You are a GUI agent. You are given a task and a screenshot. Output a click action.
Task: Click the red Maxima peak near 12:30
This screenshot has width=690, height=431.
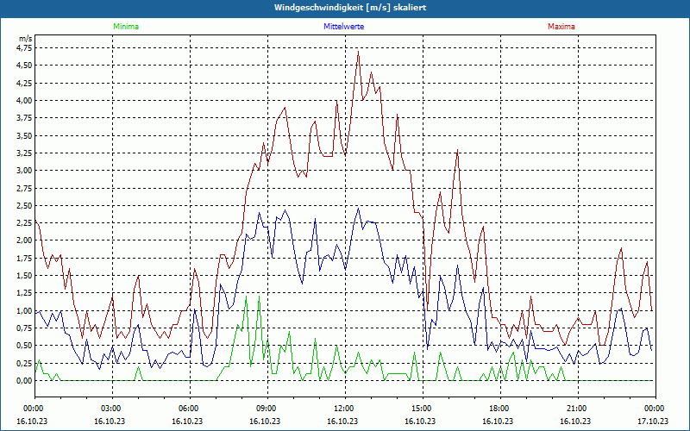[x=358, y=52]
